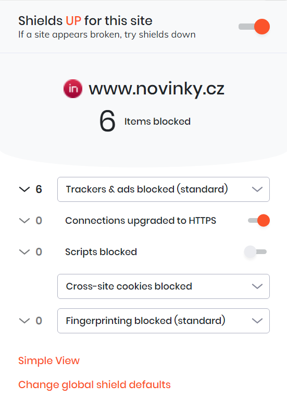Screen dimensions: 287x409
Task: Click the Shields UP for this site heading
Action: [85, 21]
